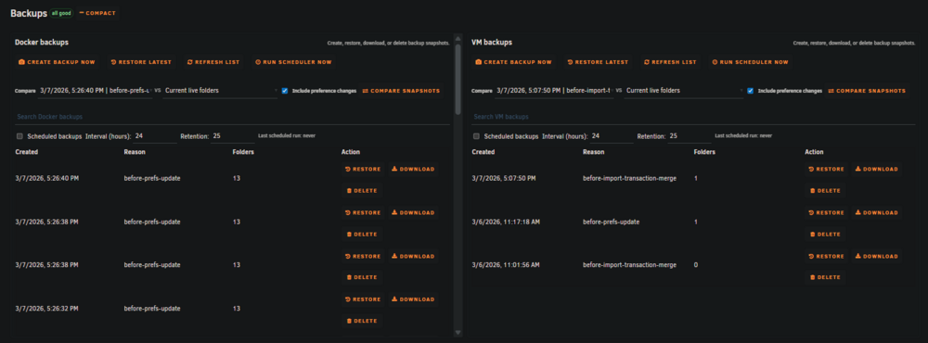This screenshot has height=343, width=928.
Task: Restore the Docker backup from 5:26:32 PM
Action: pos(363,299)
